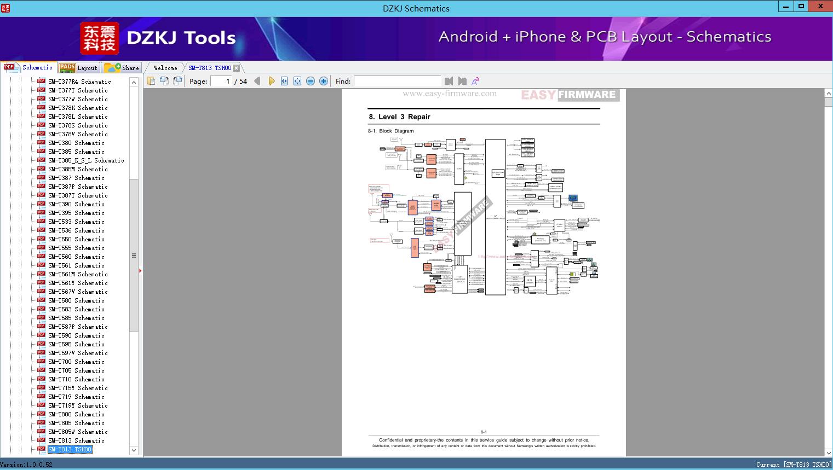Zoom out of the schematic
The image size is (833, 470).
311,81
